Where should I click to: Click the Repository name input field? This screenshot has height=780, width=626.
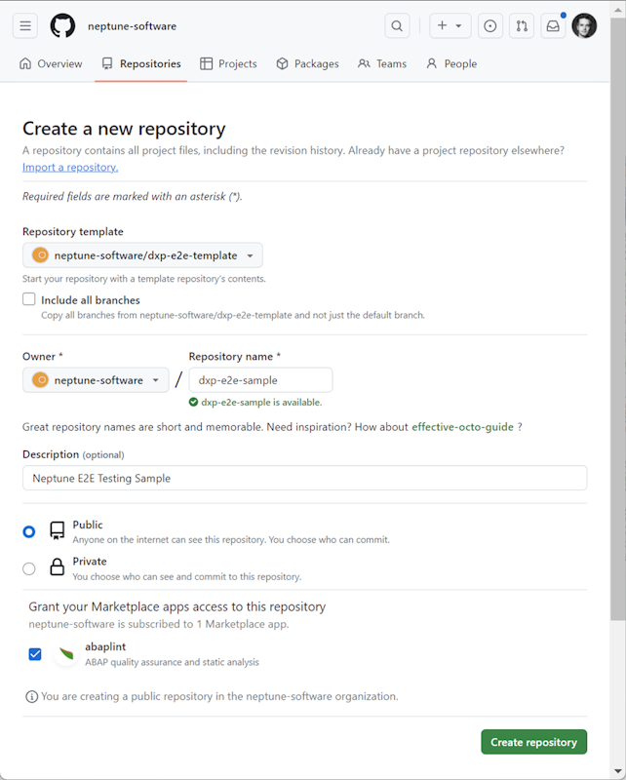pyautogui.click(x=259, y=380)
